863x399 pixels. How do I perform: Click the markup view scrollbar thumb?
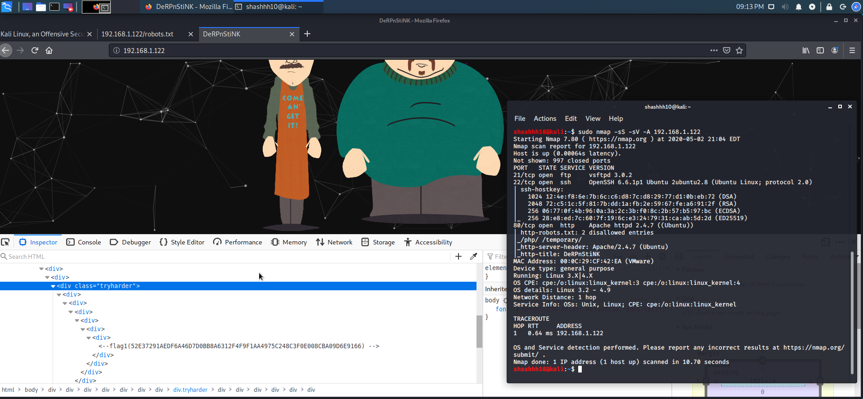tap(479, 332)
